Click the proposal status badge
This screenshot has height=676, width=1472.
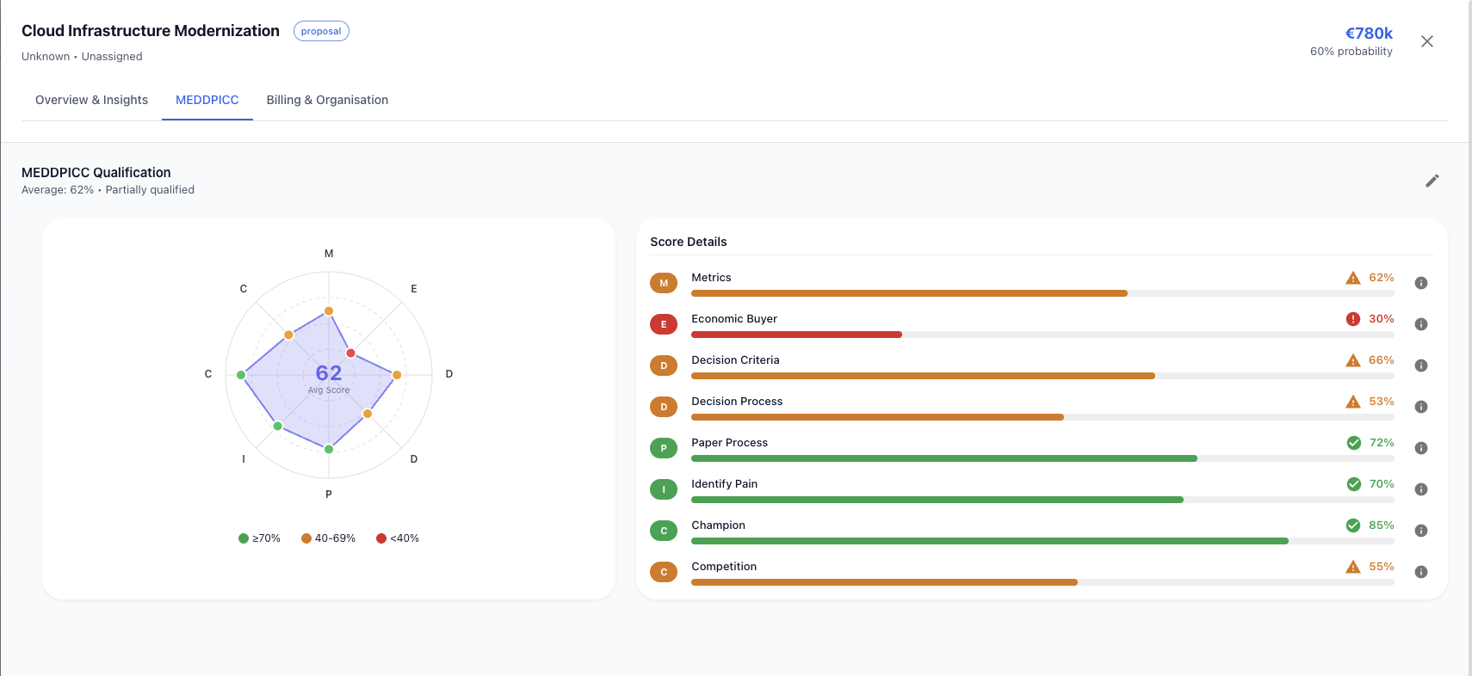[321, 31]
